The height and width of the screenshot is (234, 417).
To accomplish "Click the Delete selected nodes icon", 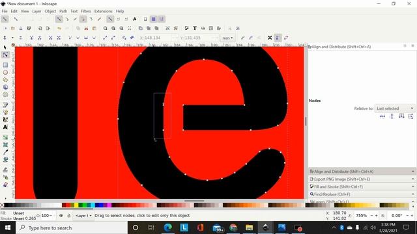I will tap(20, 38).
